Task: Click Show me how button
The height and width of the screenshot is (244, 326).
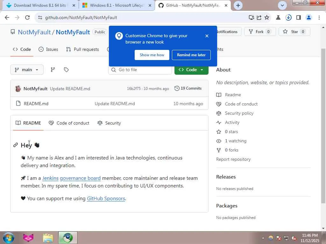Action: point(152,55)
